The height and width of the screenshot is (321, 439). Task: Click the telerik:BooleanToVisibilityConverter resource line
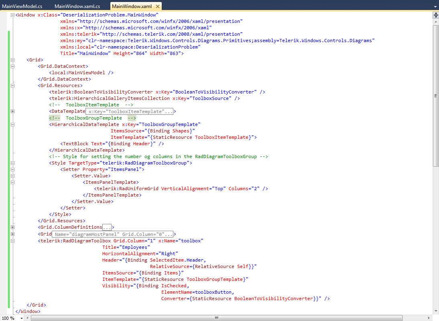(x=157, y=92)
